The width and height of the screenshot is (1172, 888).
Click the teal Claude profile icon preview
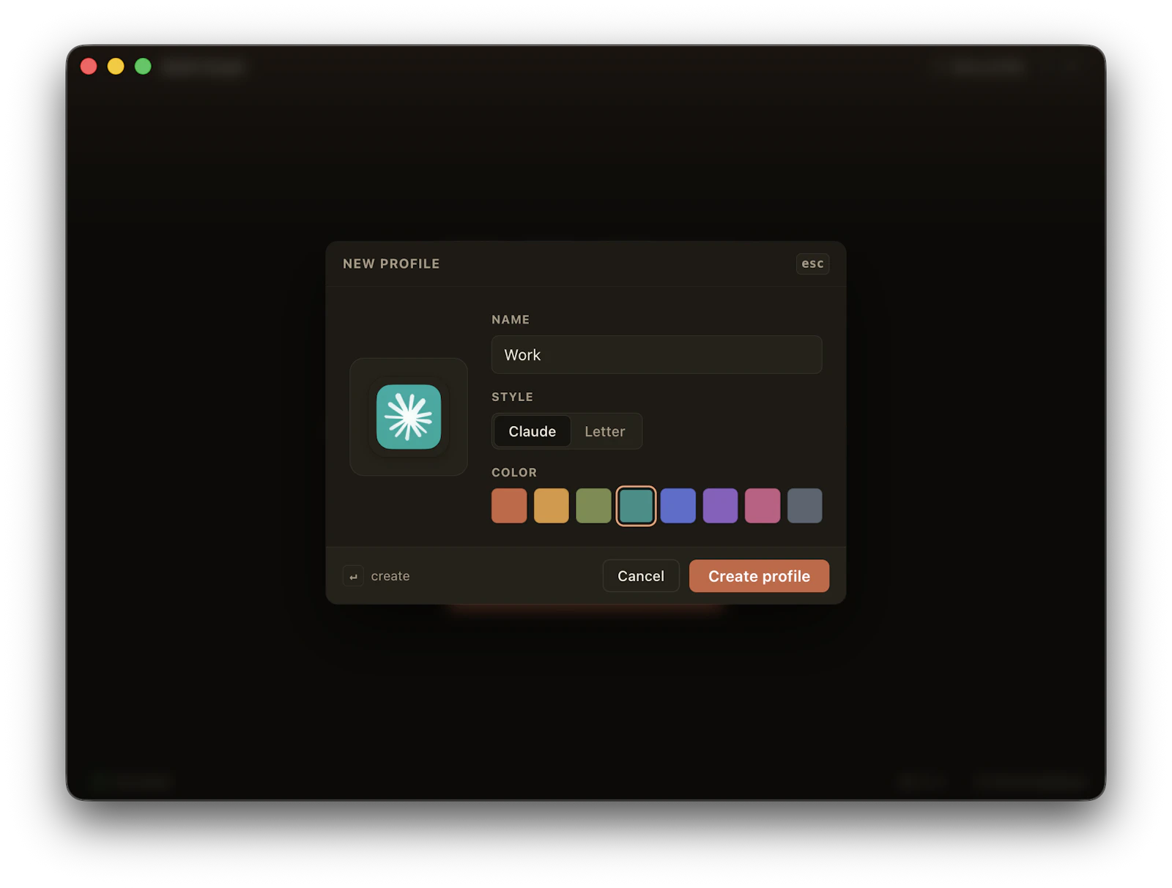[409, 417]
